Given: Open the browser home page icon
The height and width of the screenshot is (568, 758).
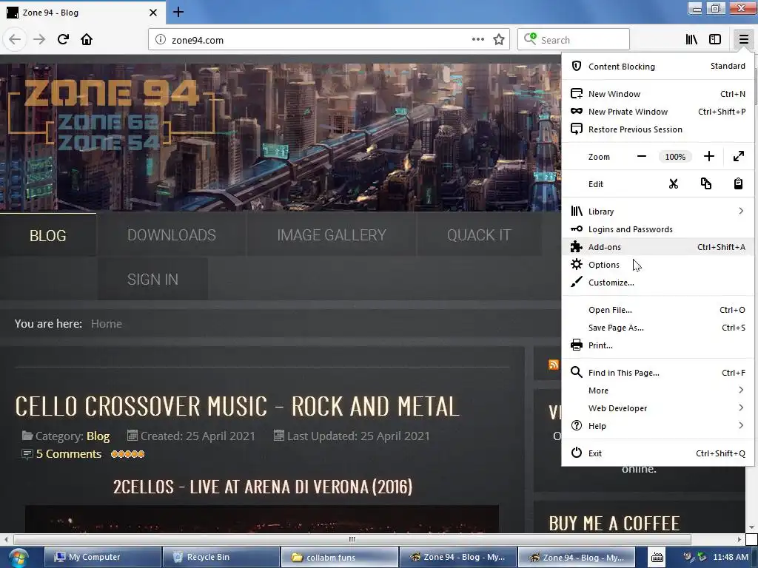Looking at the screenshot, I should coord(87,40).
